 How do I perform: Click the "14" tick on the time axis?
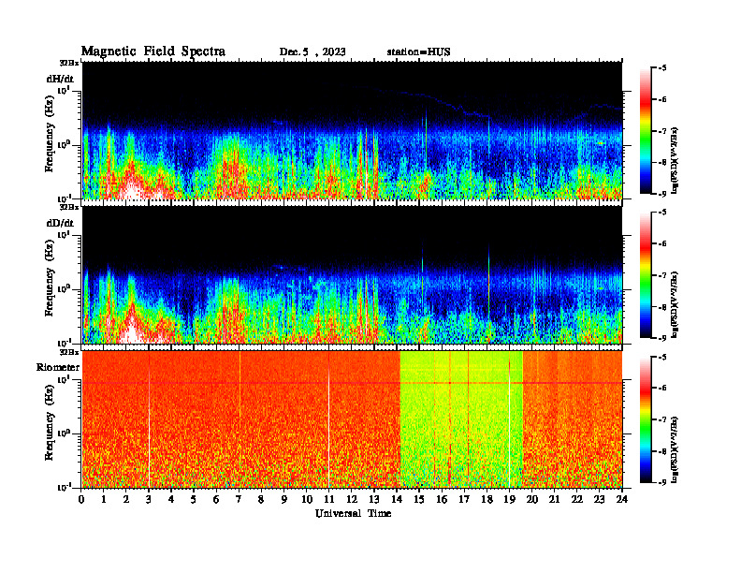(x=397, y=499)
